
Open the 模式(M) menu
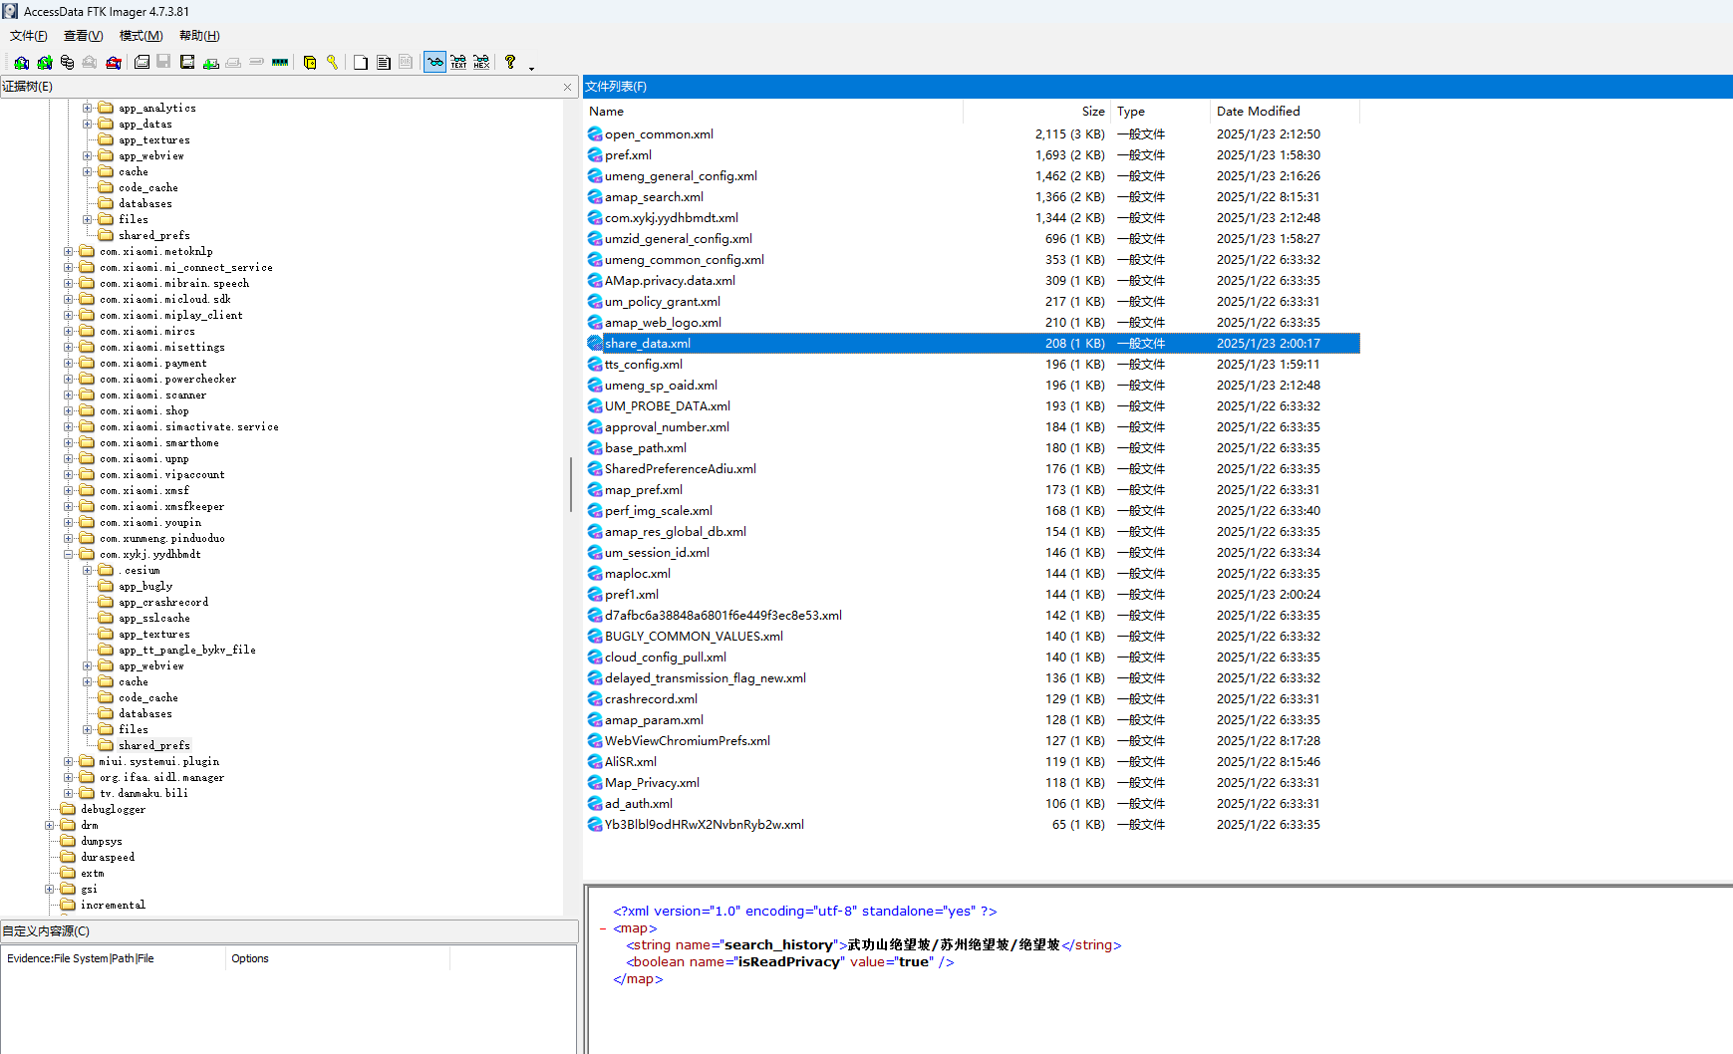tap(141, 36)
